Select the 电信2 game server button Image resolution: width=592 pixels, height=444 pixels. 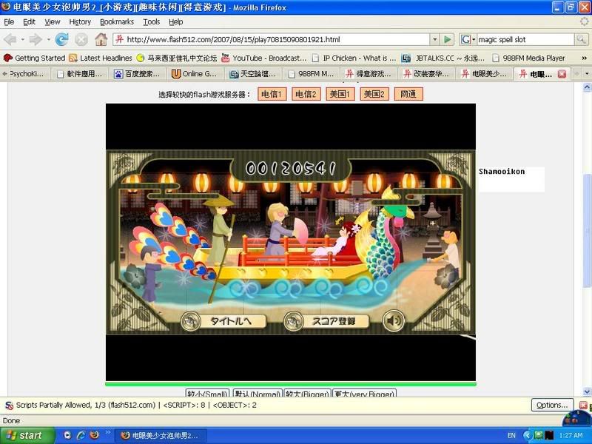306,94
